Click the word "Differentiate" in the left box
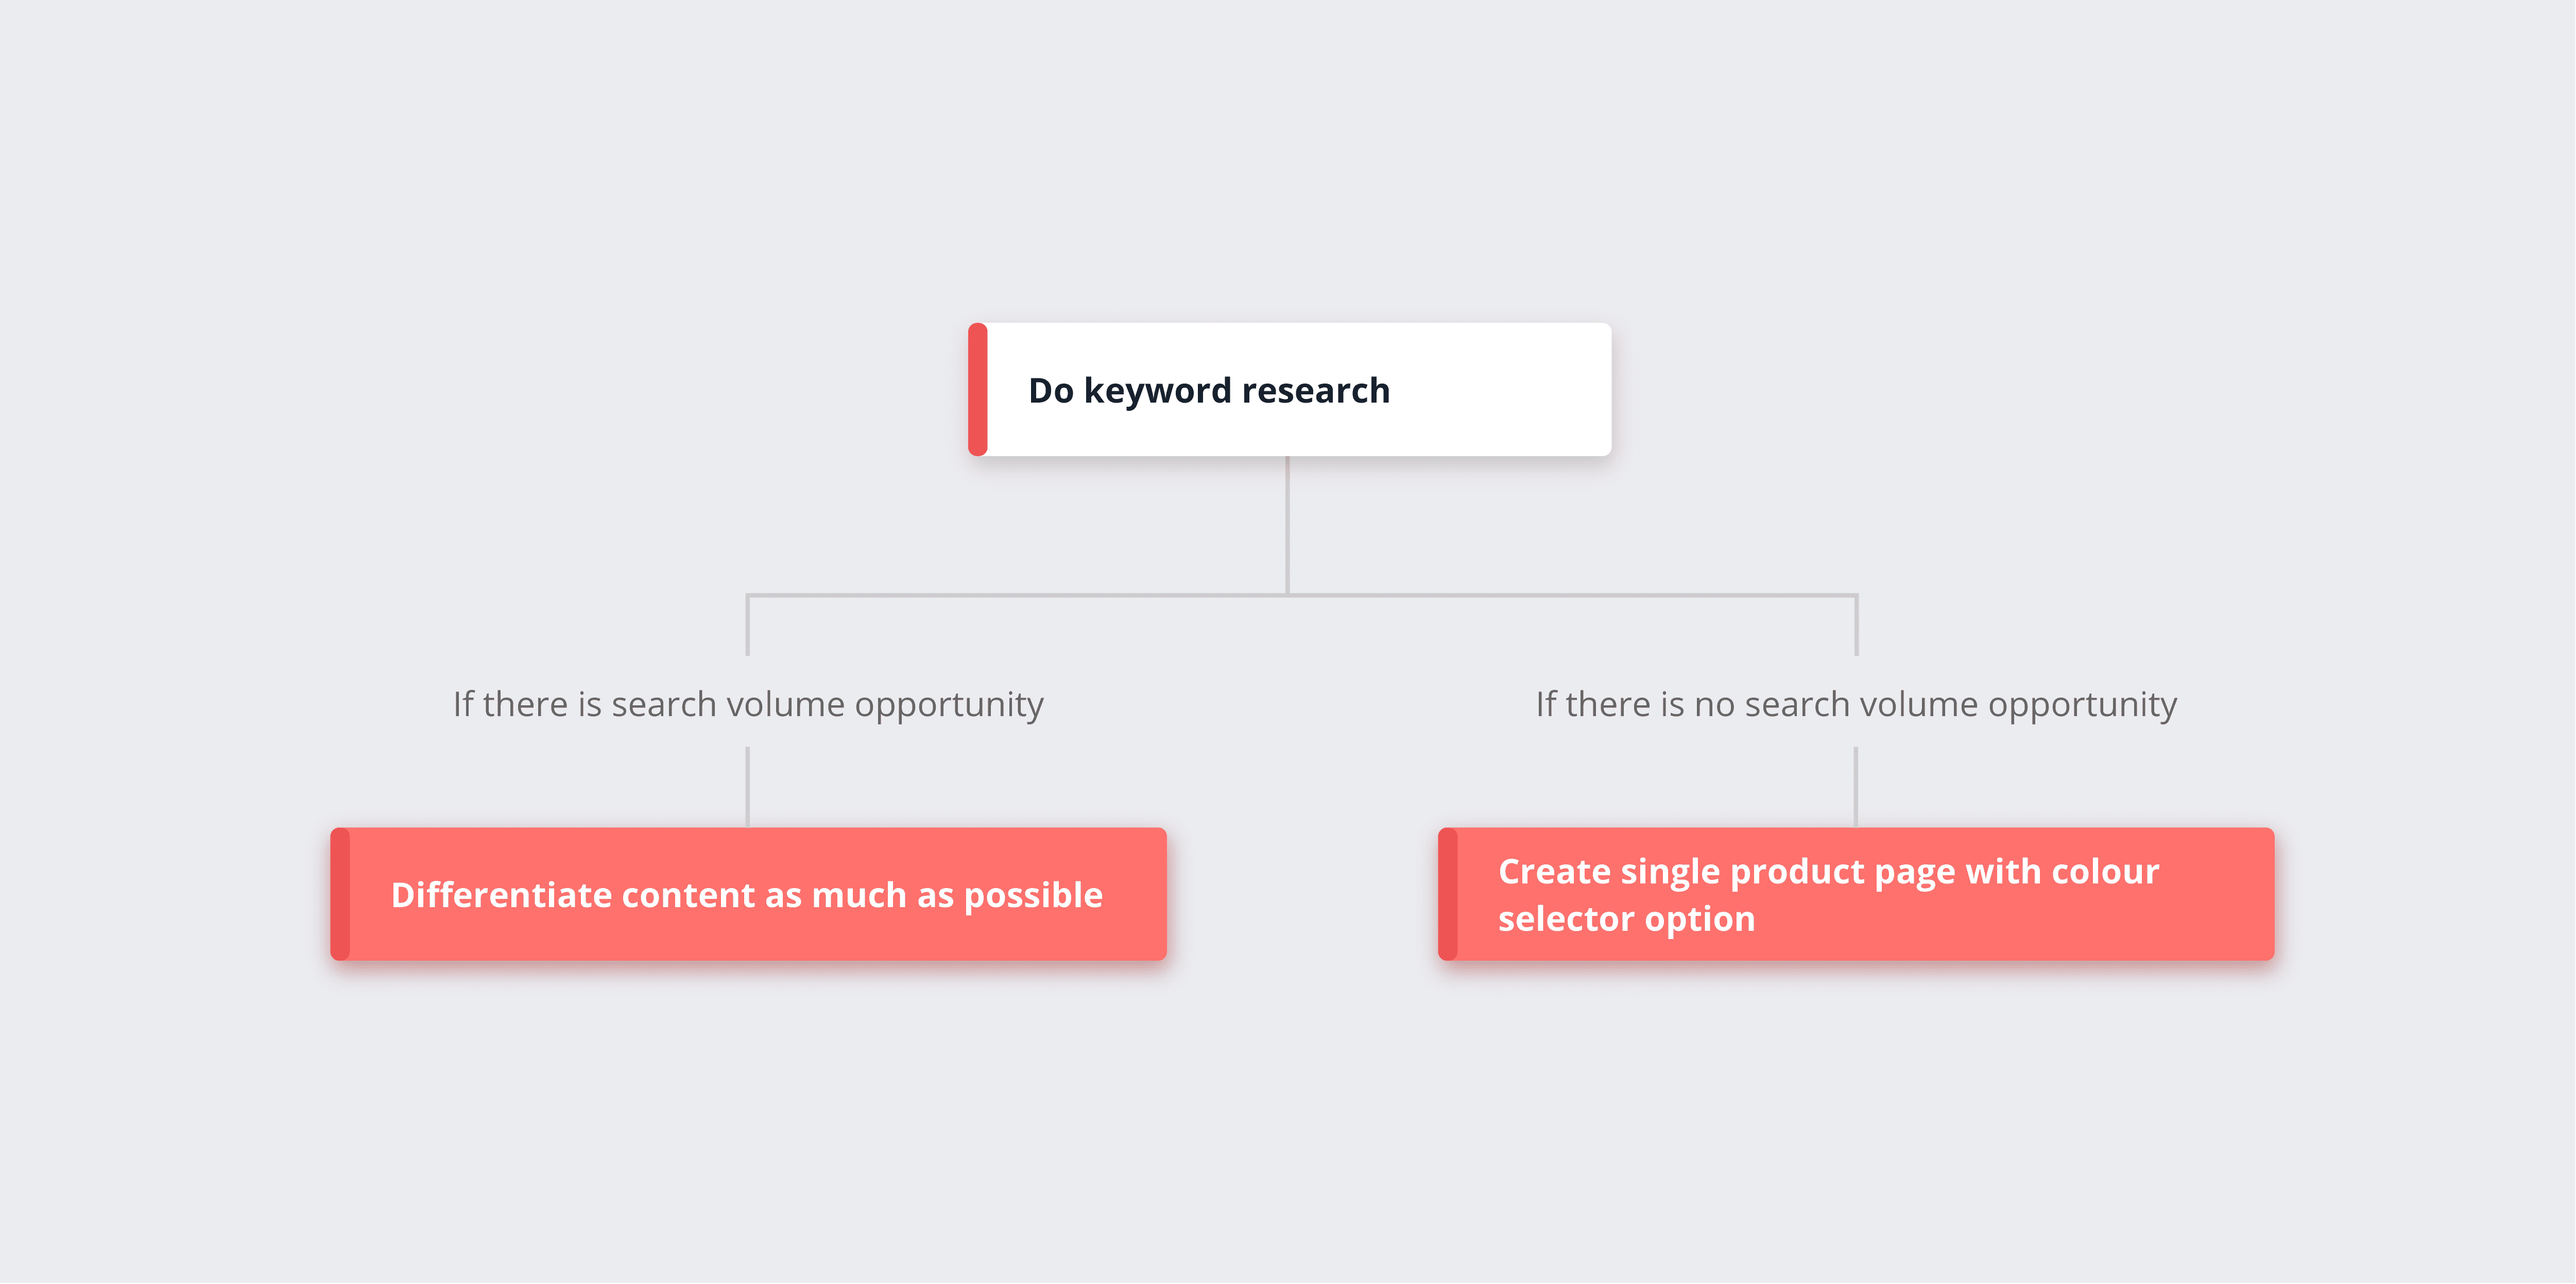 pos(501,894)
